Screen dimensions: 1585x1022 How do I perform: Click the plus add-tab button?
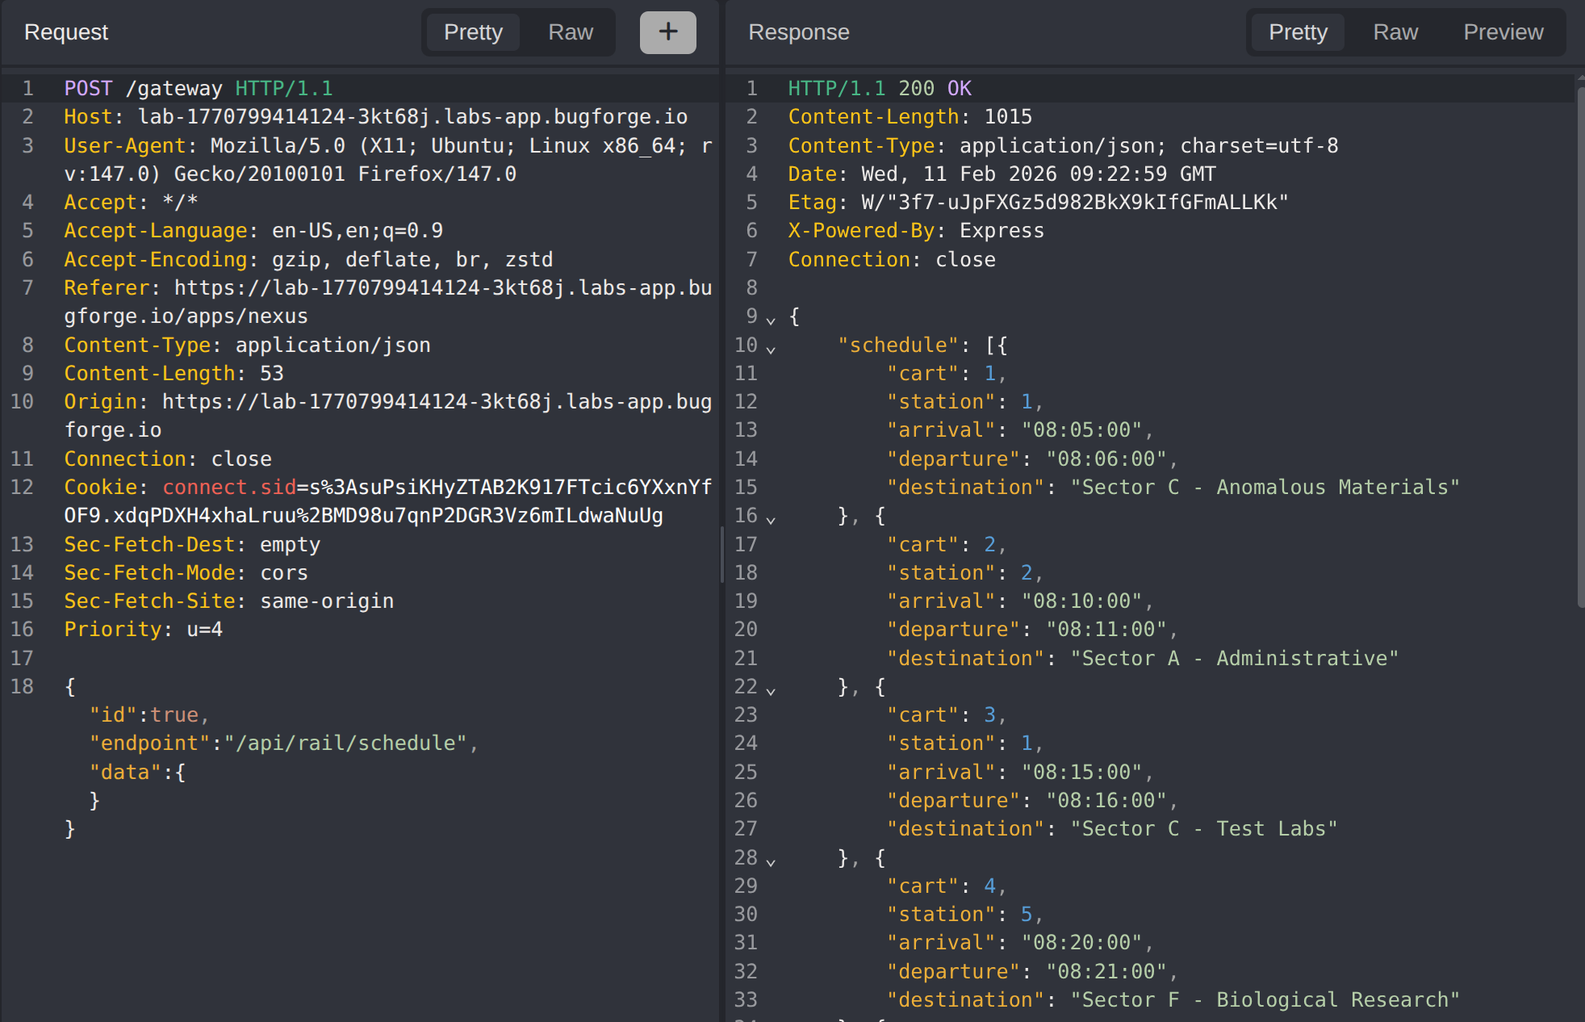click(x=667, y=32)
